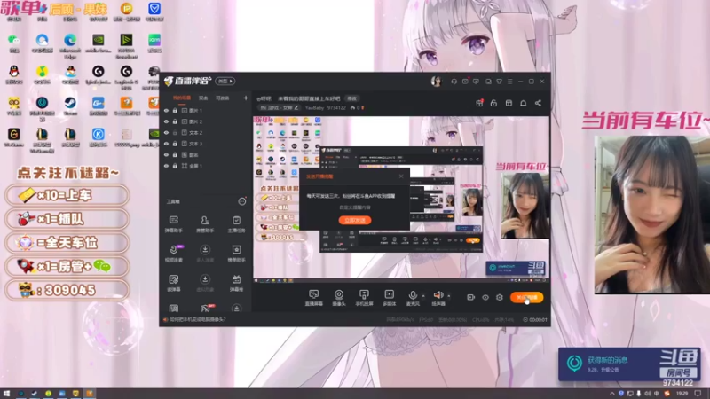Image resolution: width=710 pixels, height=399 pixels.
Task: Switch to the second scene tab
Action: (x=203, y=98)
